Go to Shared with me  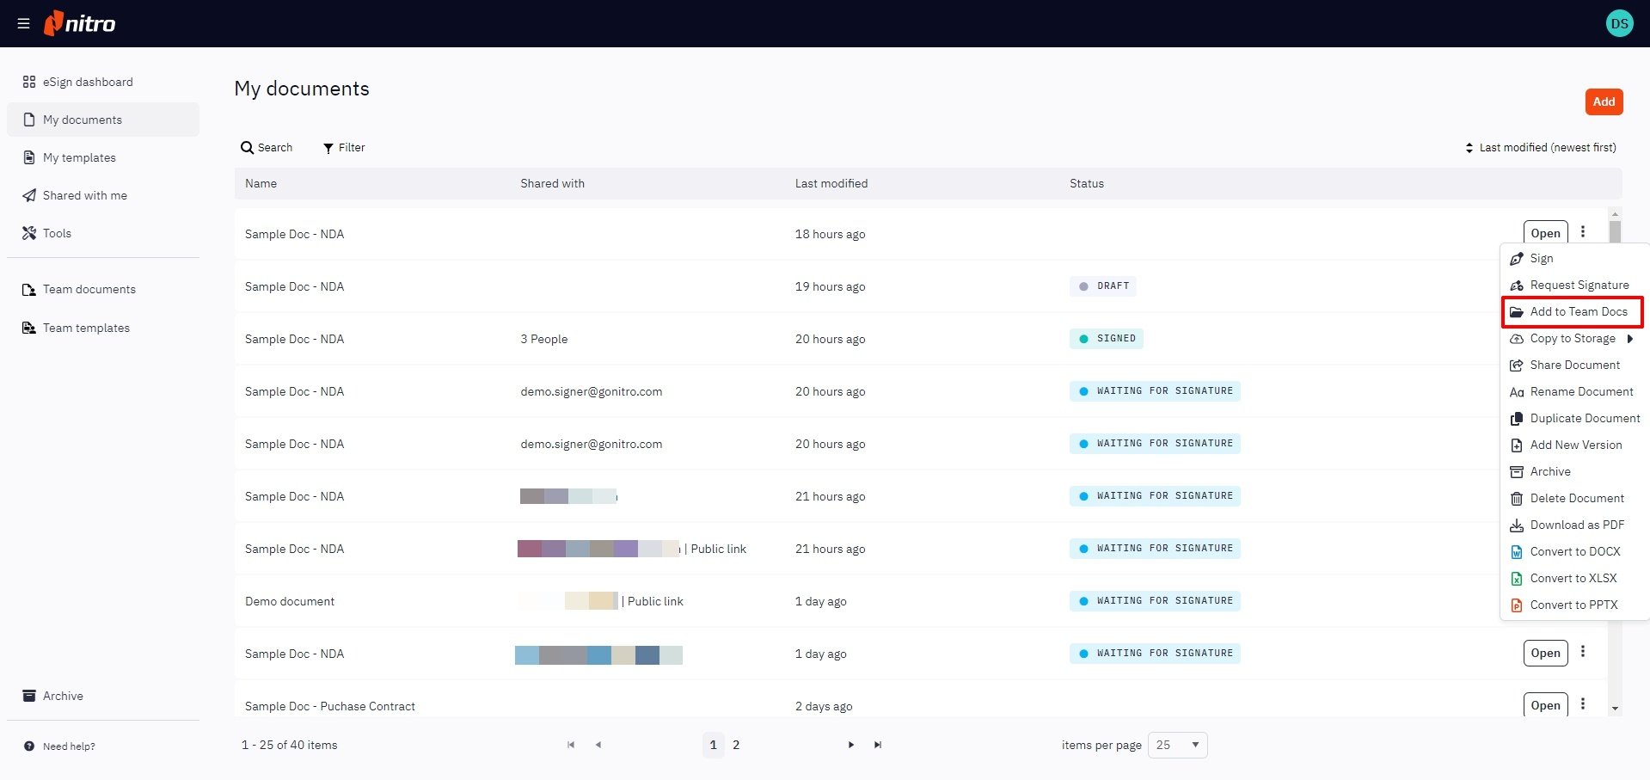(84, 195)
